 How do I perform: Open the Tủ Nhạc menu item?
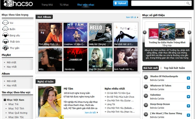(x=64, y=5)
